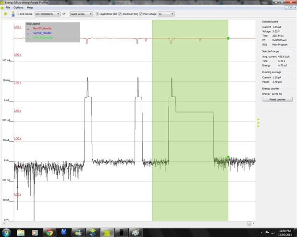Click the green marker on the current trace
Viewport: 297px width, 237px height.
[228, 157]
